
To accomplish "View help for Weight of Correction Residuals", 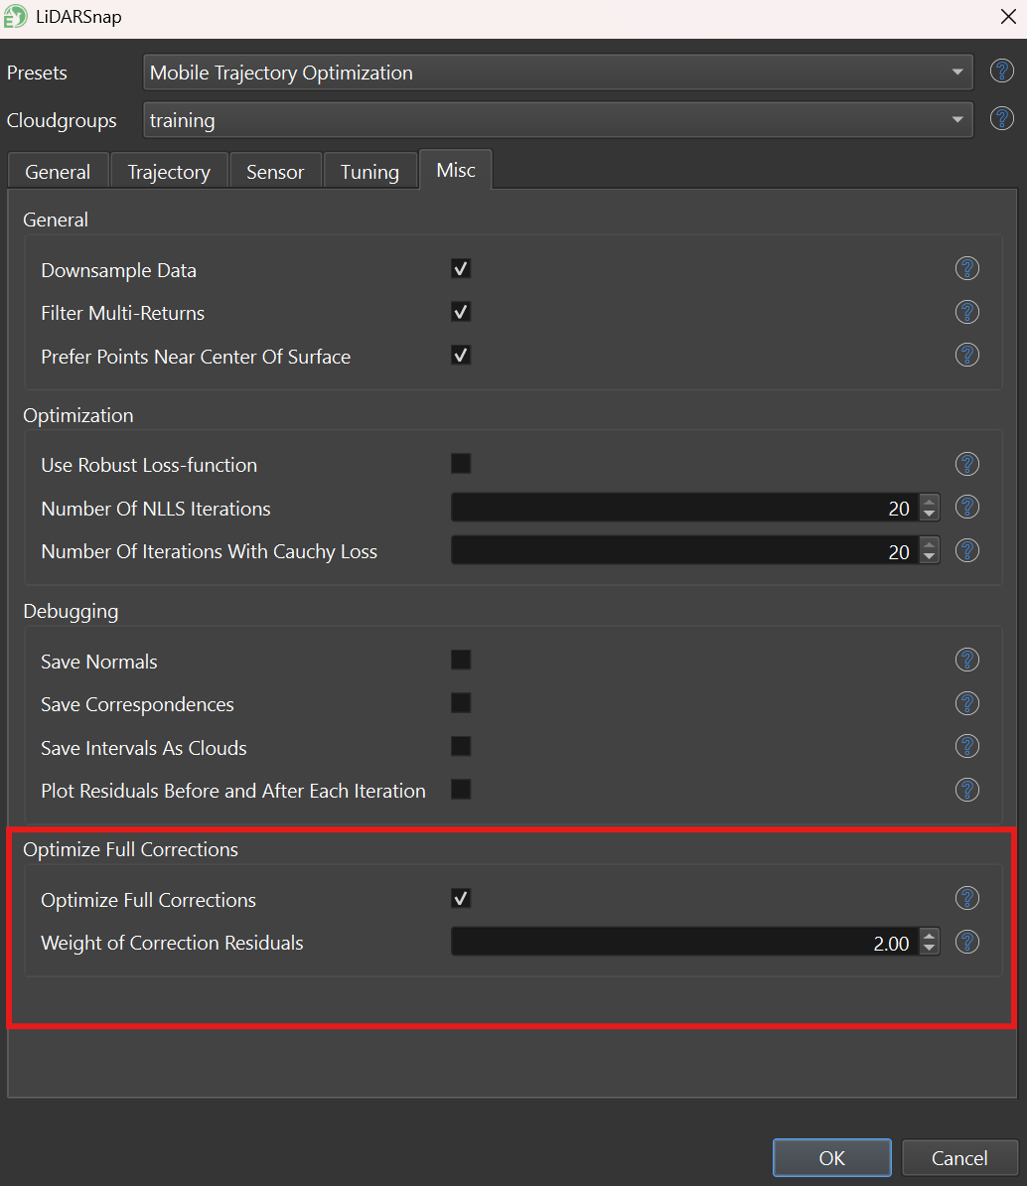I will [x=966, y=942].
